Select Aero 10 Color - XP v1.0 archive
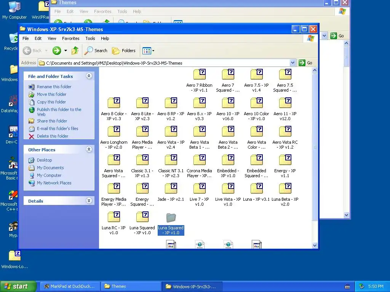 256,109
